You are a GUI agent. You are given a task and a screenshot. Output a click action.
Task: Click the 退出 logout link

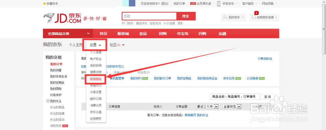[x=164, y=4]
